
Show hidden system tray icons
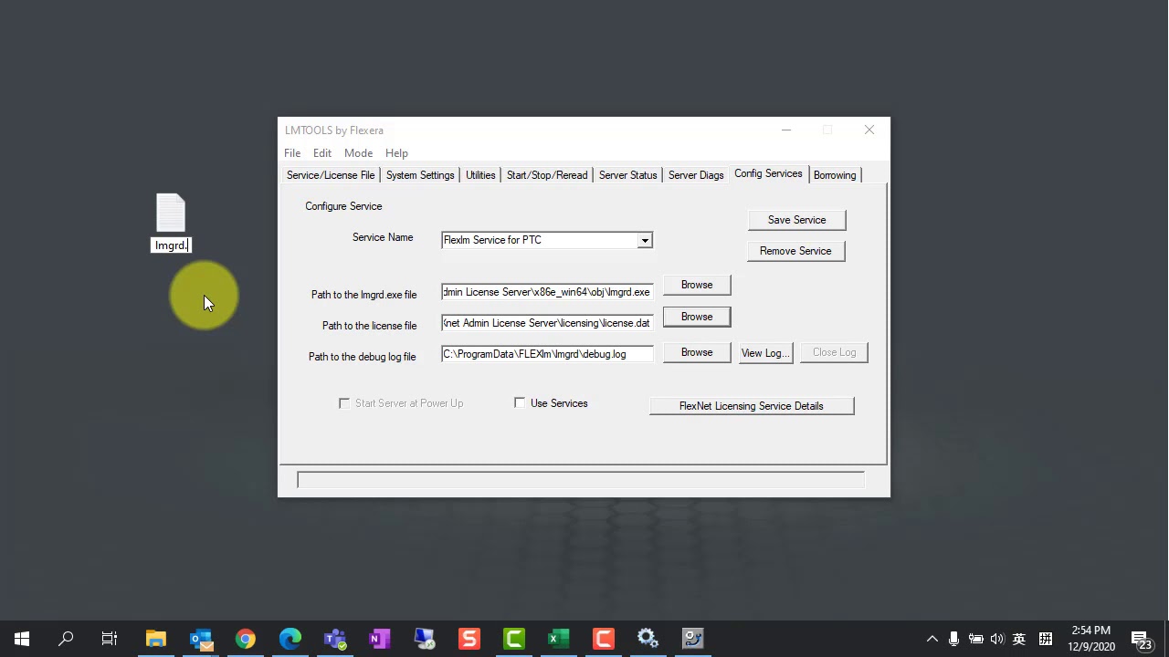click(x=932, y=639)
